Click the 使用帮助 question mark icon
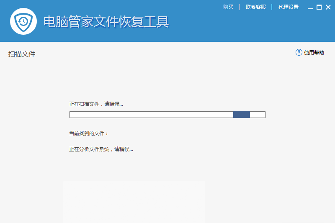Screen dimensions: 335x223 (299, 52)
